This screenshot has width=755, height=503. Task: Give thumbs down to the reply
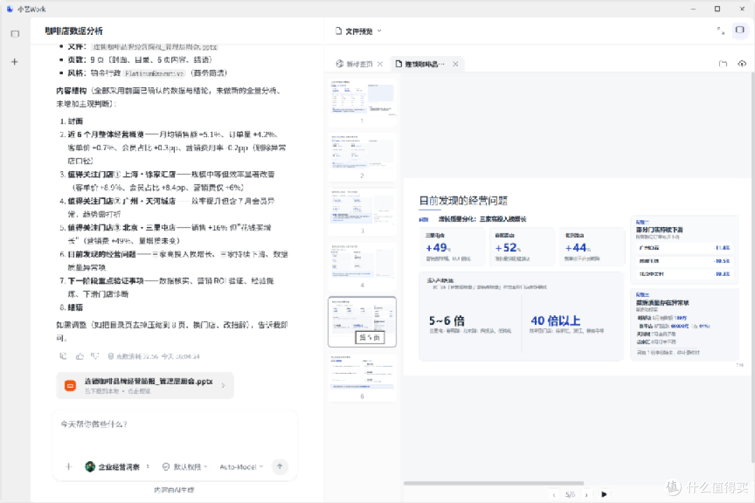95,356
